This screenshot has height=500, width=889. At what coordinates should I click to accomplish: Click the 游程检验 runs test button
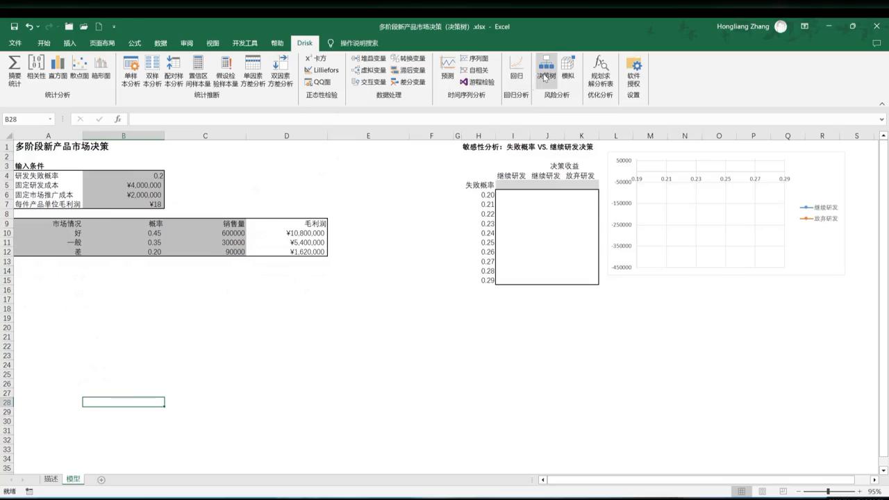tap(477, 82)
